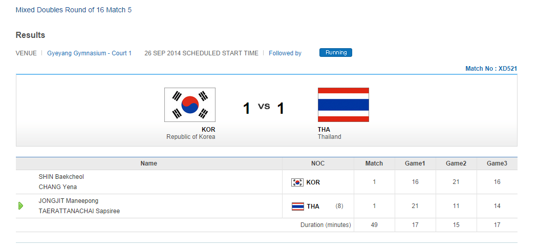Select player JONGJIT Maneepong

(x=69, y=201)
